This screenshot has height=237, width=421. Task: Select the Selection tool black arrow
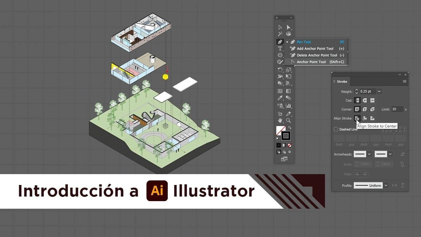click(x=280, y=27)
